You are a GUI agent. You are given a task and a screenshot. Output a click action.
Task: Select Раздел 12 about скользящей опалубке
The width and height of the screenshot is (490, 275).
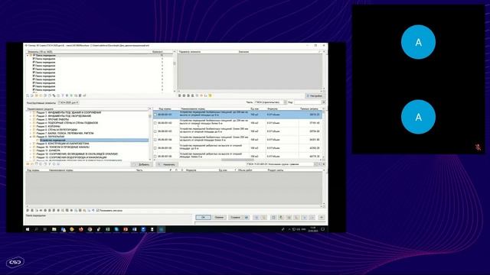click(x=77, y=154)
